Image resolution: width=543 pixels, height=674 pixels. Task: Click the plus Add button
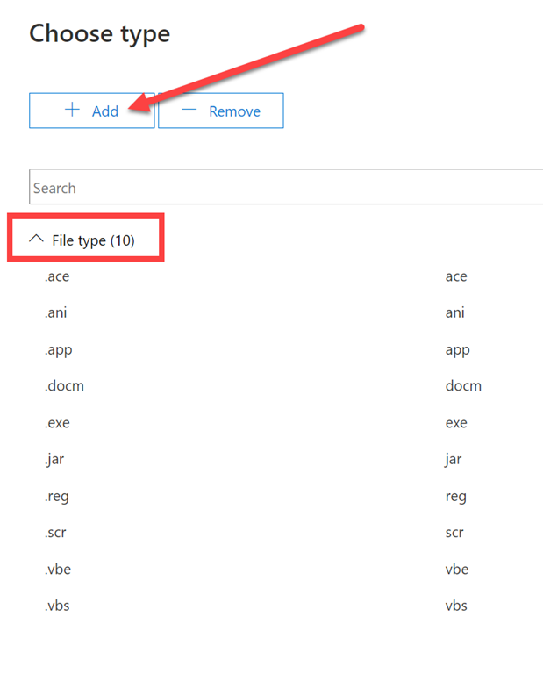point(91,111)
